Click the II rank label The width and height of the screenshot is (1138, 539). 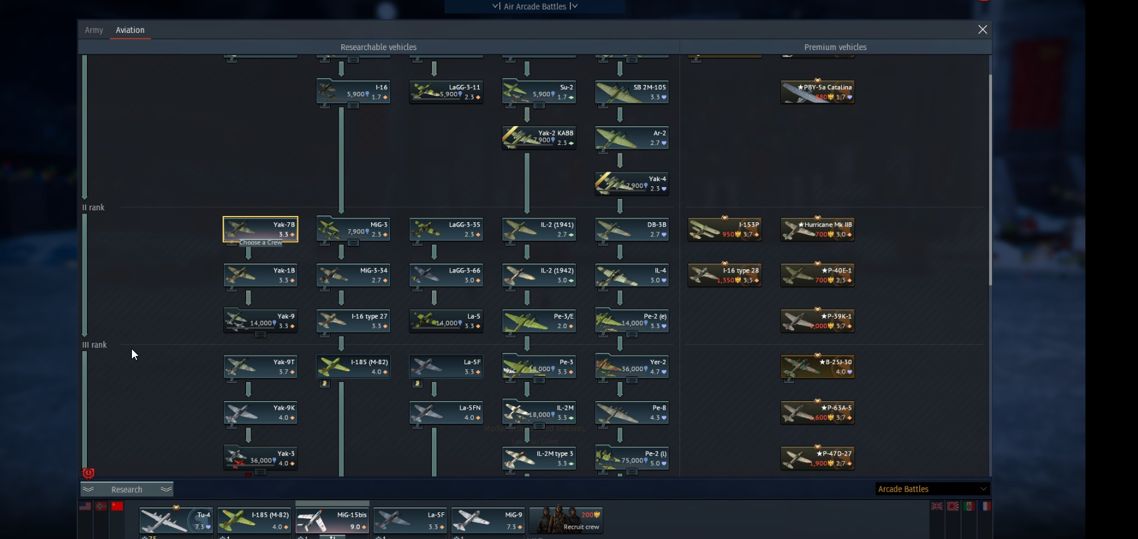tap(93, 208)
